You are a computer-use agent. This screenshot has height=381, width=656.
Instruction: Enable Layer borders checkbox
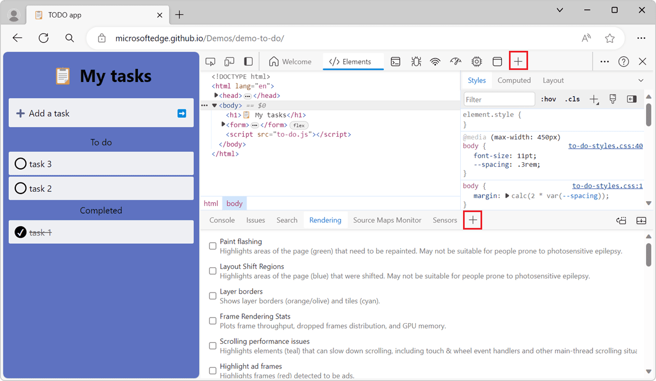click(213, 296)
